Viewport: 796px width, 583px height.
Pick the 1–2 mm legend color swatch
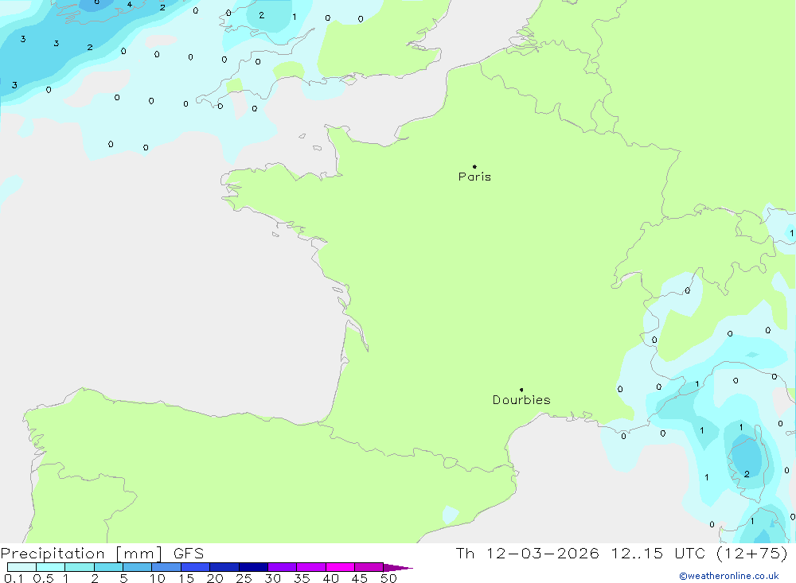(x=79, y=567)
